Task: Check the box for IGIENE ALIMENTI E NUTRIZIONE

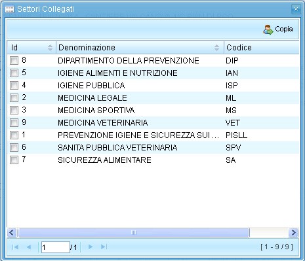Action: point(14,73)
